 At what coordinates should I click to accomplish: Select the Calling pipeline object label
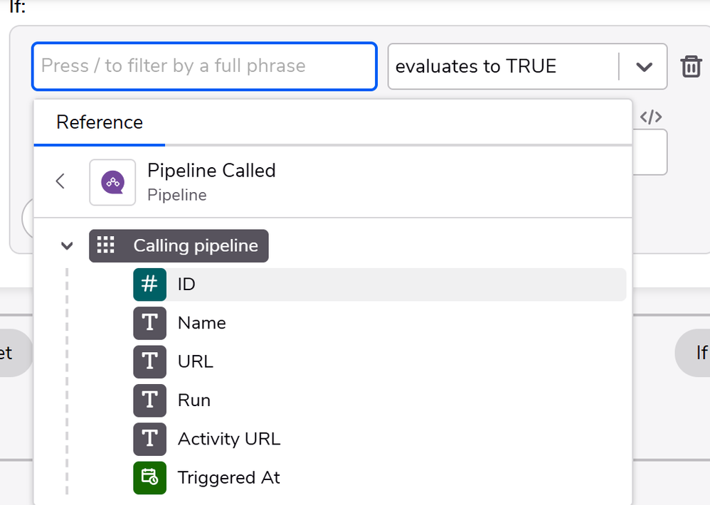(x=179, y=245)
